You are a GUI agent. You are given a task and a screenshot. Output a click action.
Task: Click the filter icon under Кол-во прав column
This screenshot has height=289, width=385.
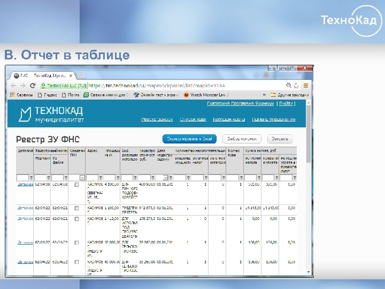(241, 178)
